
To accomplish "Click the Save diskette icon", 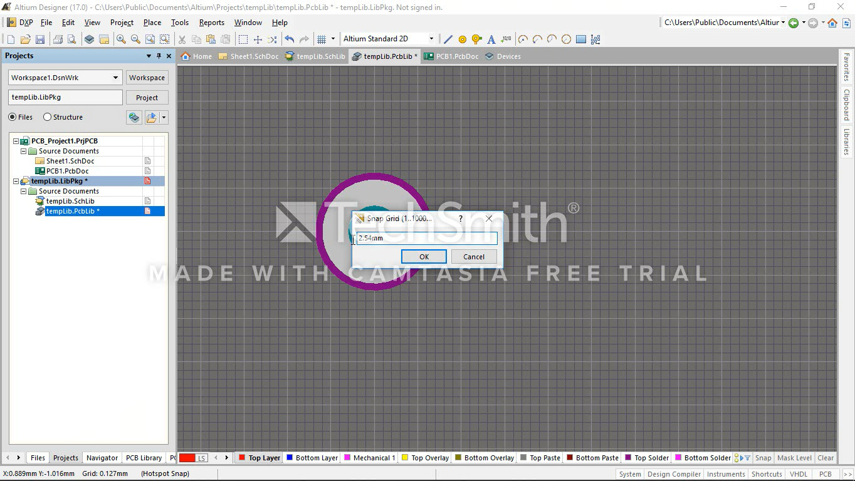I will (x=39, y=39).
